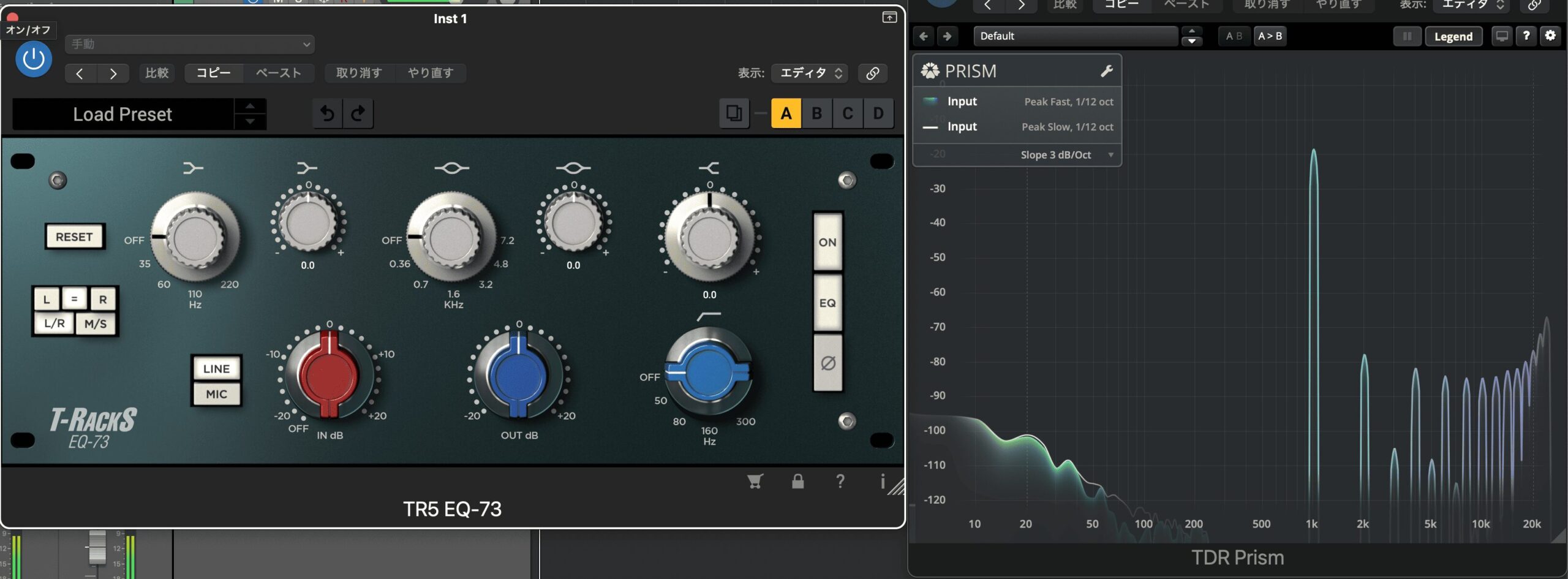This screenshot has width=1568, height=579.
Task: Open the 手動 preset dropdown
Action: coord(190,44)
